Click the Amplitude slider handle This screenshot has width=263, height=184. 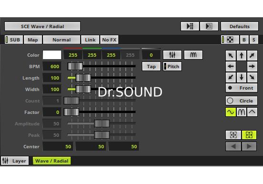click(x=102, y=123)
